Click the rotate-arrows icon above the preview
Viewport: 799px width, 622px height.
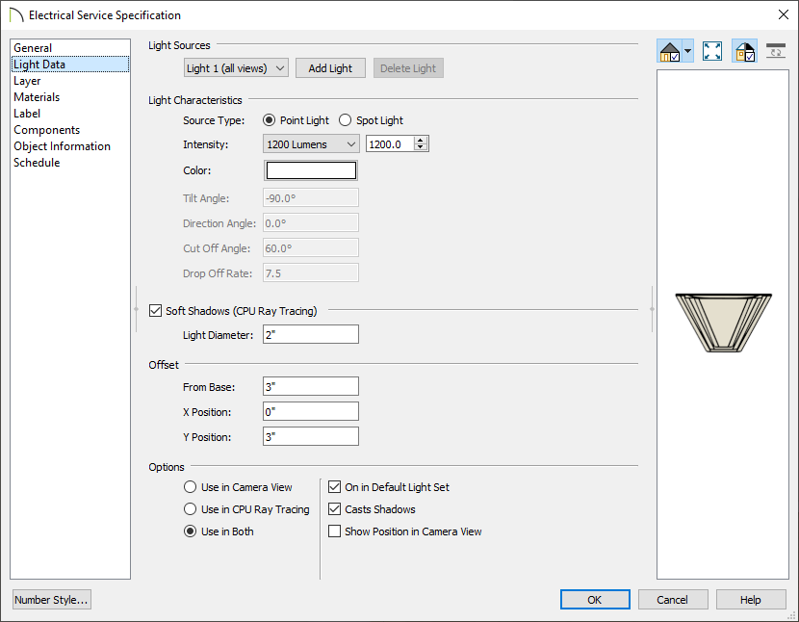[776, 51]
